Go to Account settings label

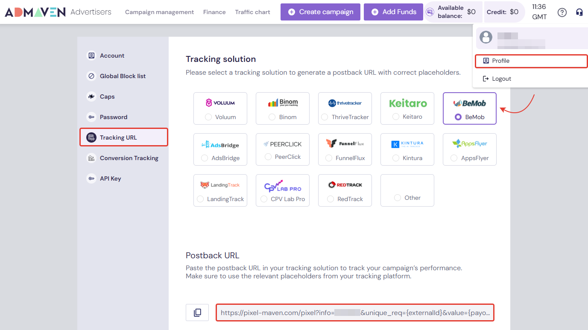(x=112, y=55)
